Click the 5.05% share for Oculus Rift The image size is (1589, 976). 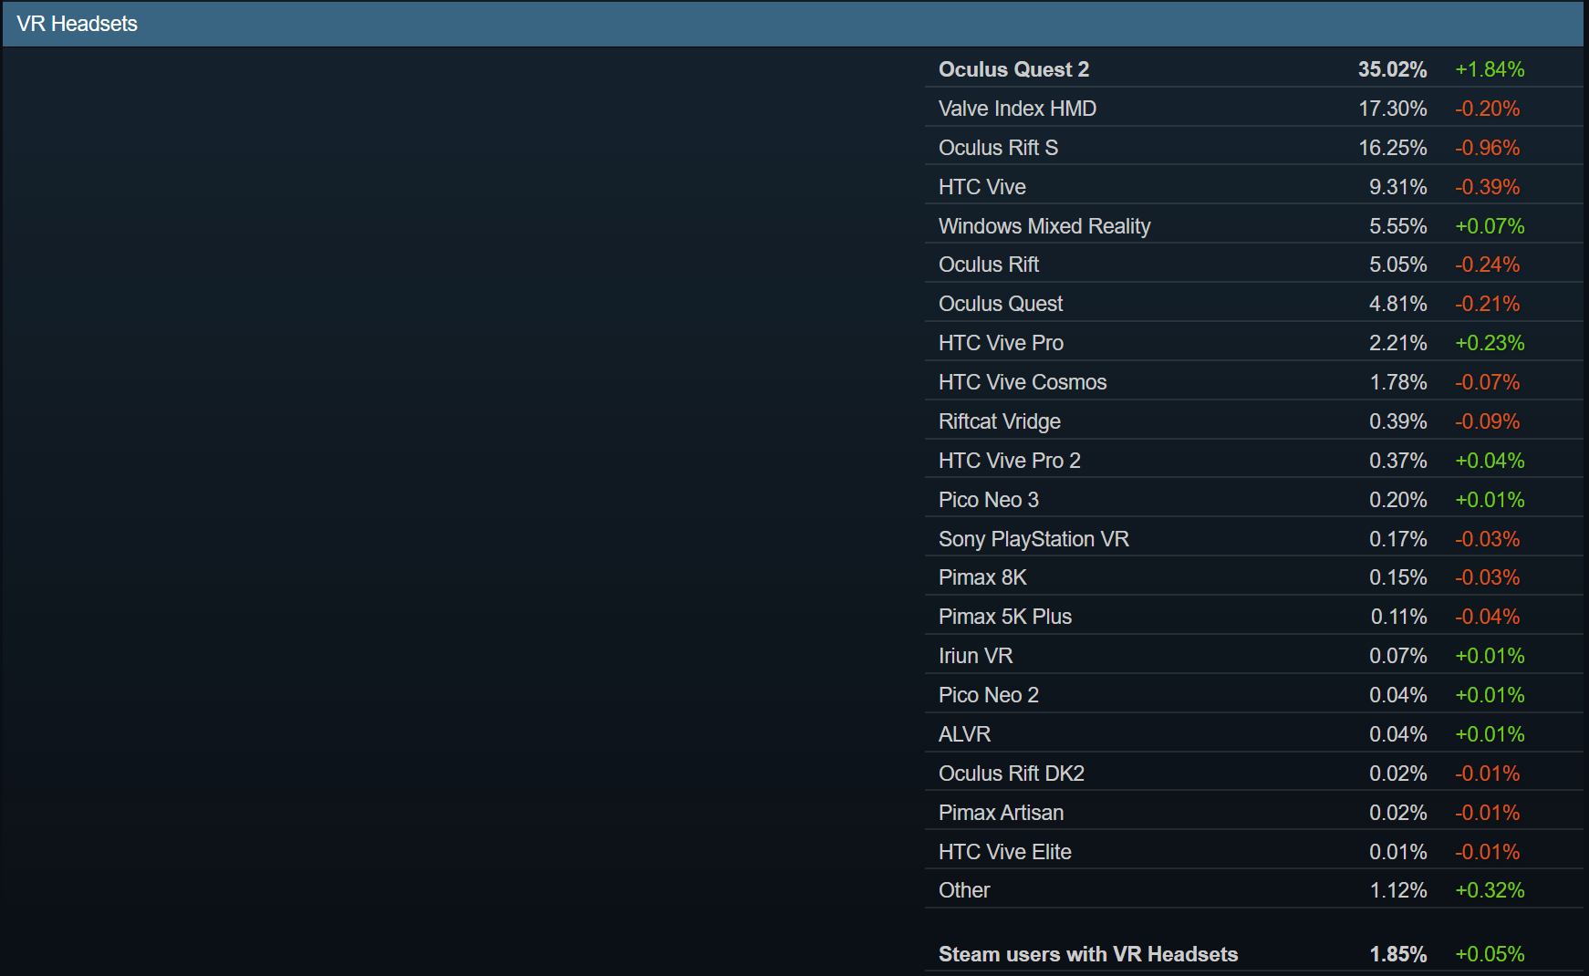point(1397,265)
